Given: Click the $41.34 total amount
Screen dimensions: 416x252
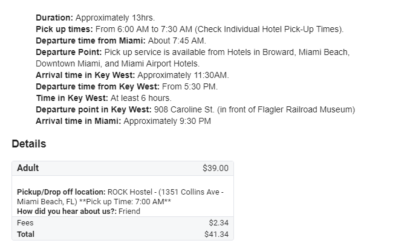Looking at the screenshot, I should (216, 234).
